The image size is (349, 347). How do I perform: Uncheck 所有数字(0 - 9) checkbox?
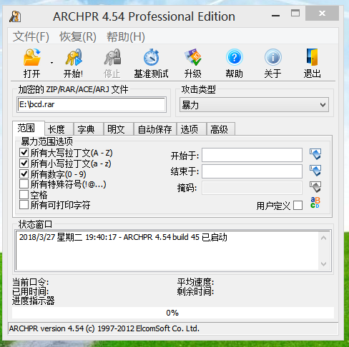coord(24,174)
